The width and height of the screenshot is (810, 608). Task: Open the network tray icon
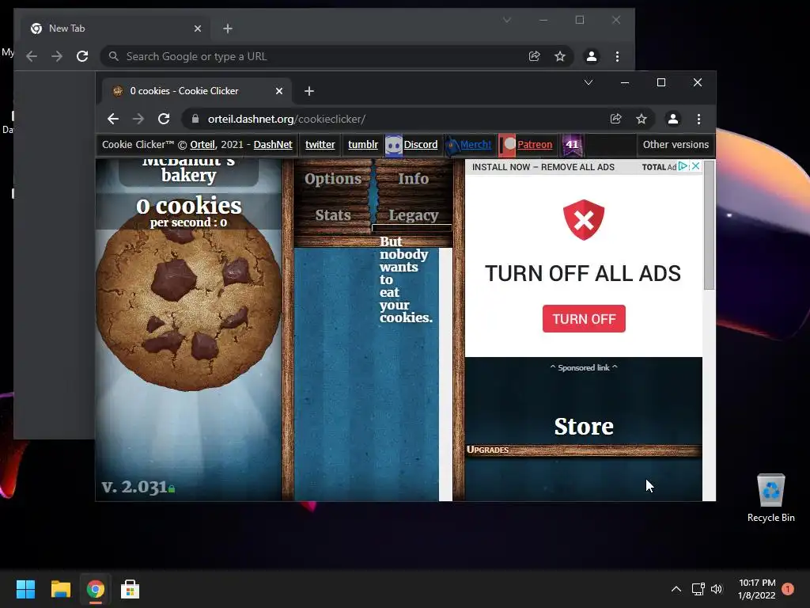(698, 589)
